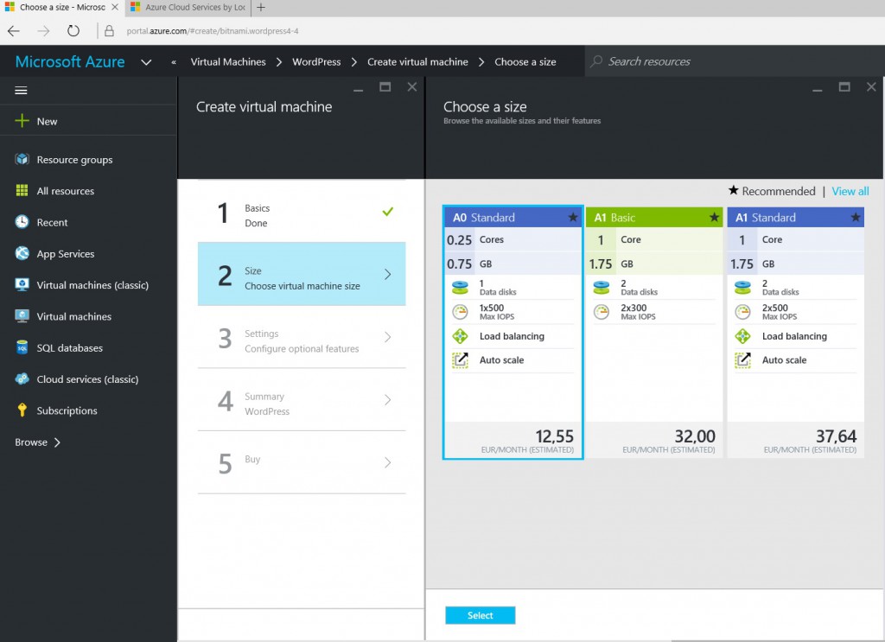Click the padlock icon in address bar

[109, 31]
